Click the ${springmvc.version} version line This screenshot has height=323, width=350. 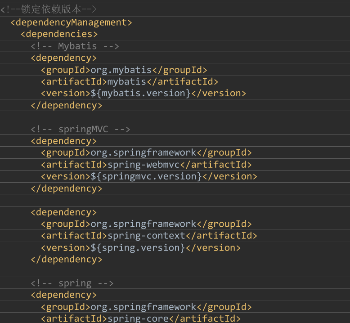[149, 176]
